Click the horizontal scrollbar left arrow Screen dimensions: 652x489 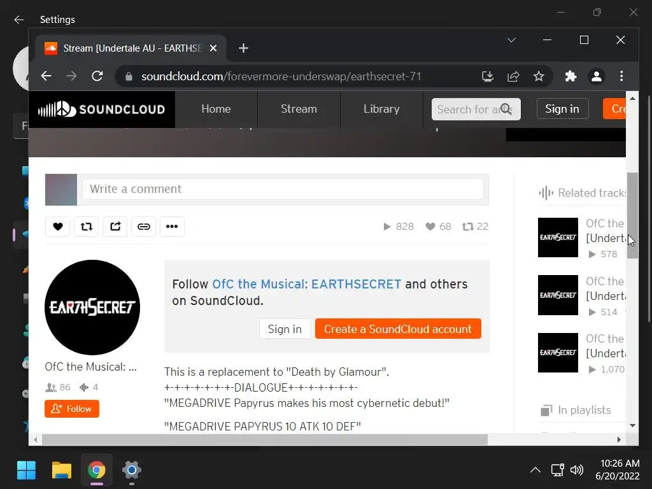[x=36, y=440]
